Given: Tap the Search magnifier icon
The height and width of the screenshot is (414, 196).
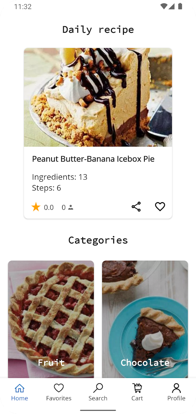Looking at the screenshot, I should 98,388.
